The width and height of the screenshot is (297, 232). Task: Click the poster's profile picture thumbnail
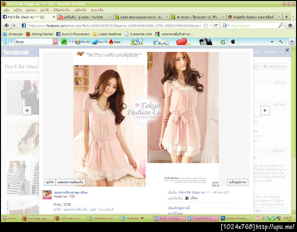(47, 195)
